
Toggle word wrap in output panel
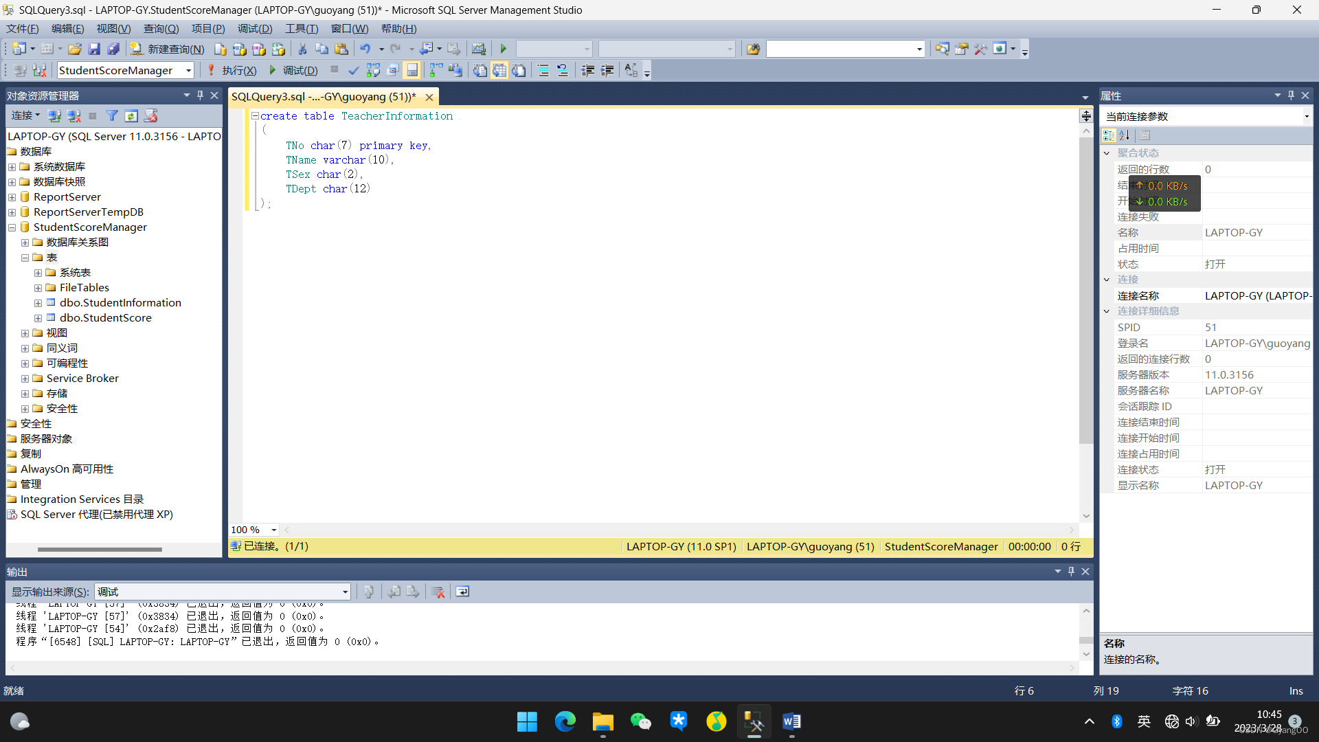462,592
